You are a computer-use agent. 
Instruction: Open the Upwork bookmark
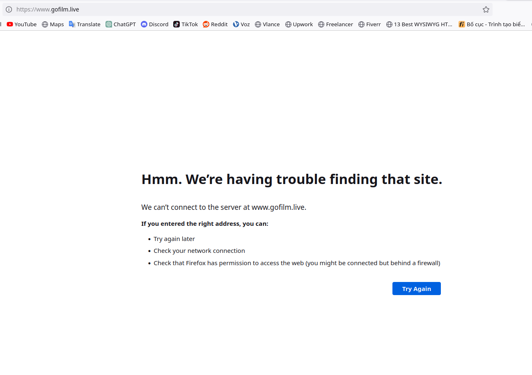299,24
